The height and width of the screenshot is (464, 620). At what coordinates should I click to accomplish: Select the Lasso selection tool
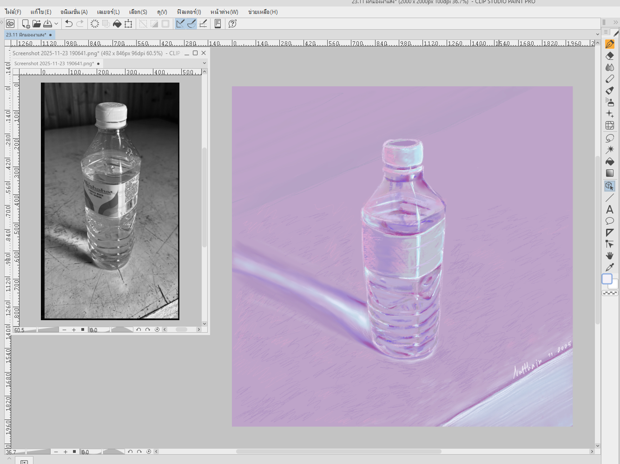tap(610, 138)
